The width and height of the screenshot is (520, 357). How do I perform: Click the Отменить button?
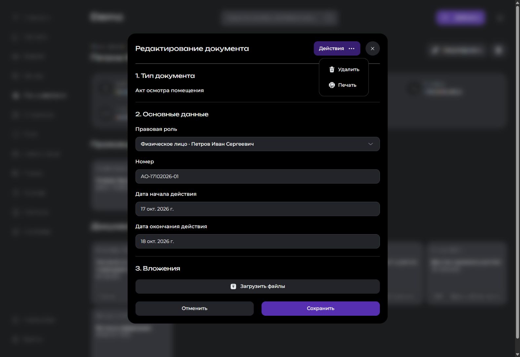point(195,309)
